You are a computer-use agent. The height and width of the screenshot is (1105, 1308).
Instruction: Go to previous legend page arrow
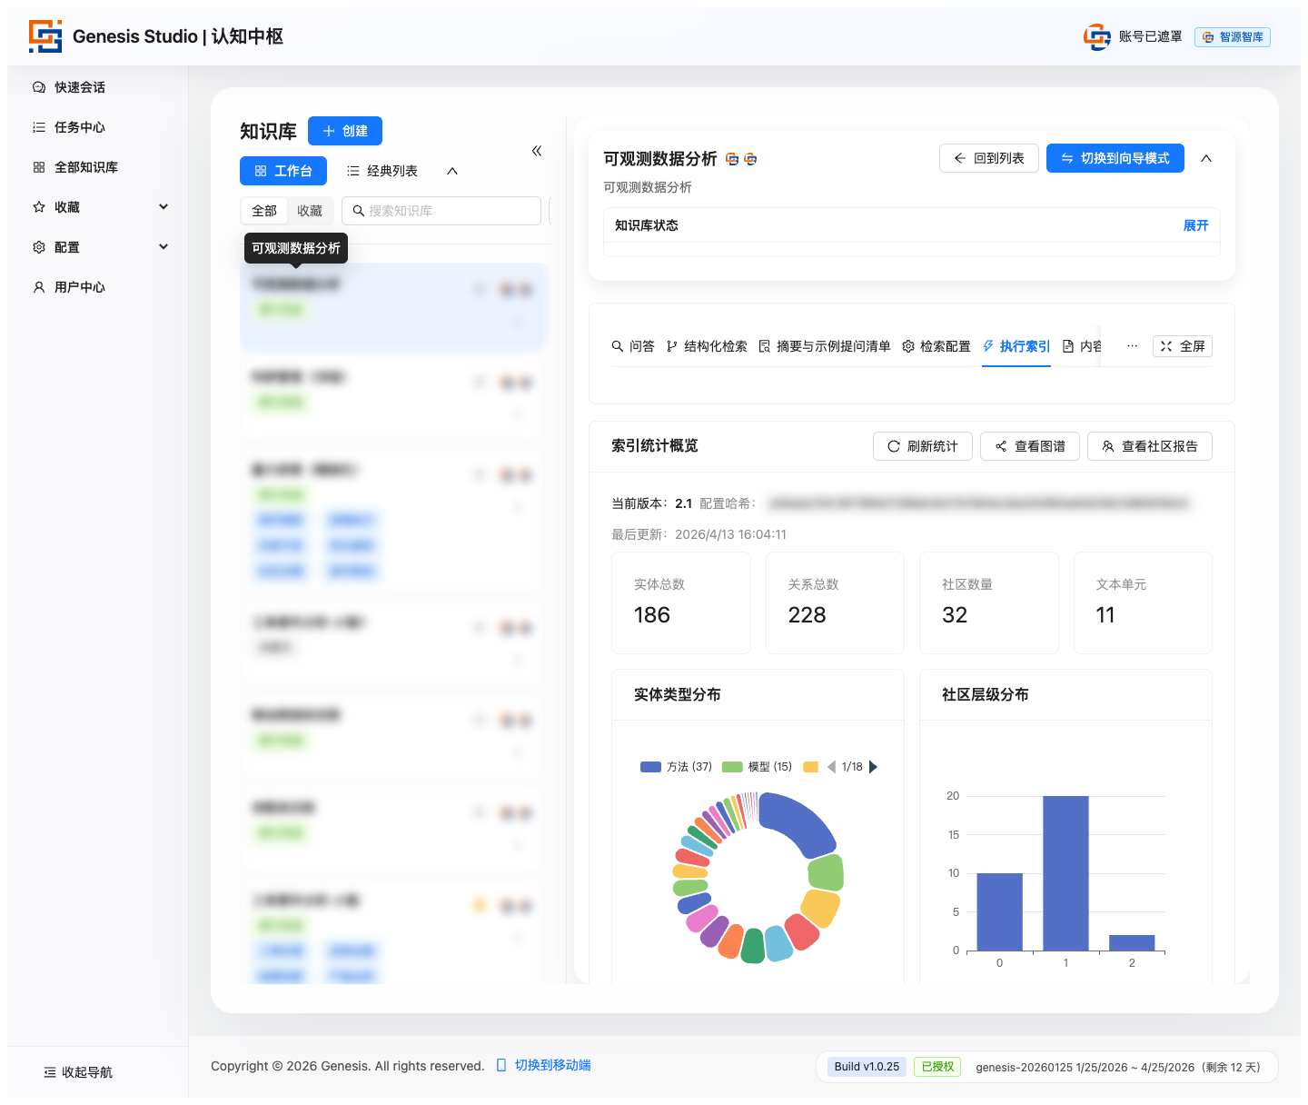pyautogui.click(x=831, y=767)
